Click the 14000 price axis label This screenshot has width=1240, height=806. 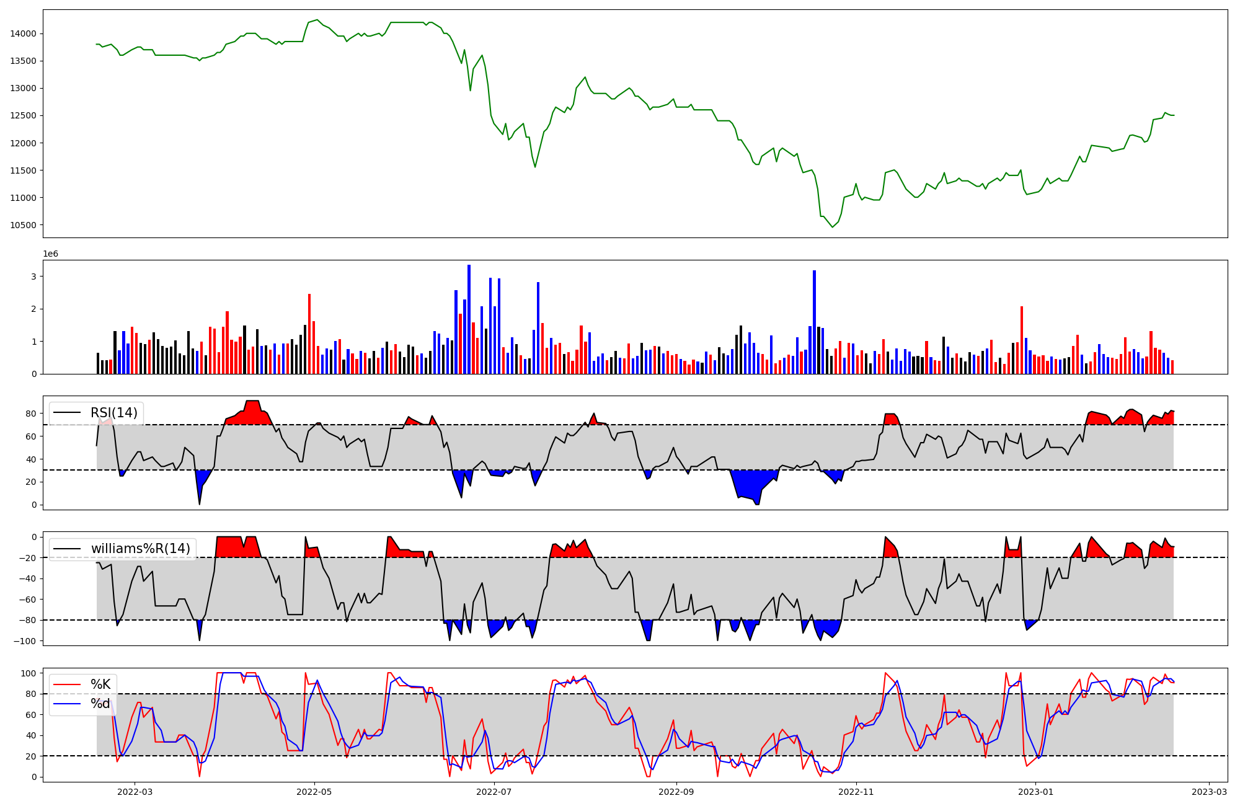coord(23,33)
